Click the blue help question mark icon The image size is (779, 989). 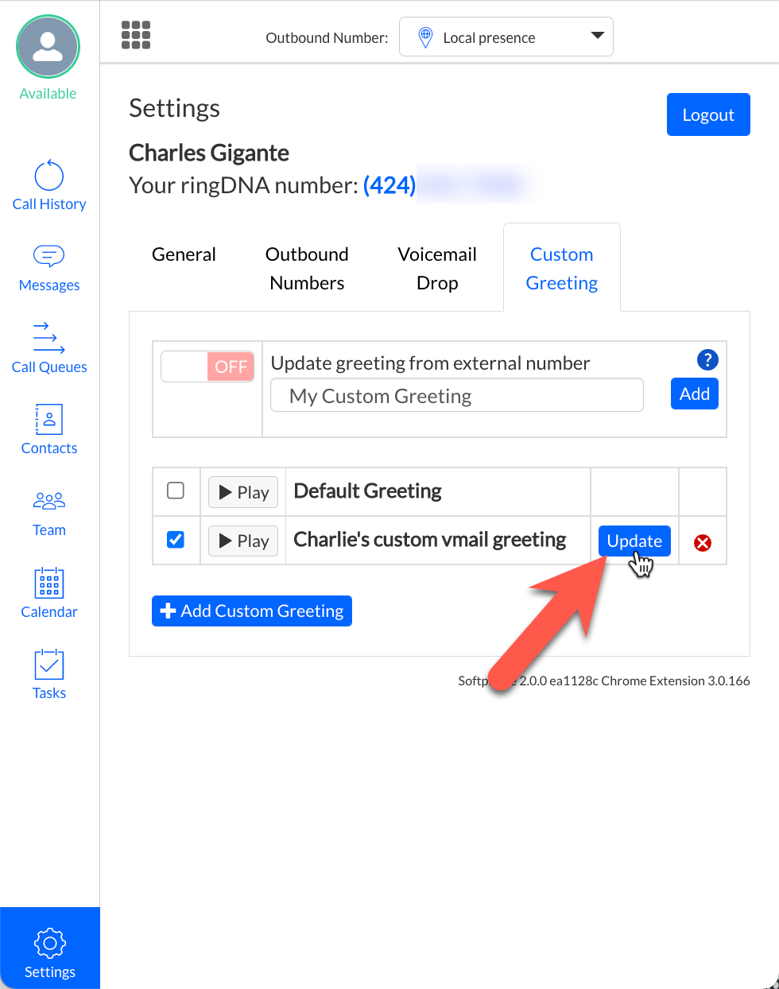(x=707, y=360)
